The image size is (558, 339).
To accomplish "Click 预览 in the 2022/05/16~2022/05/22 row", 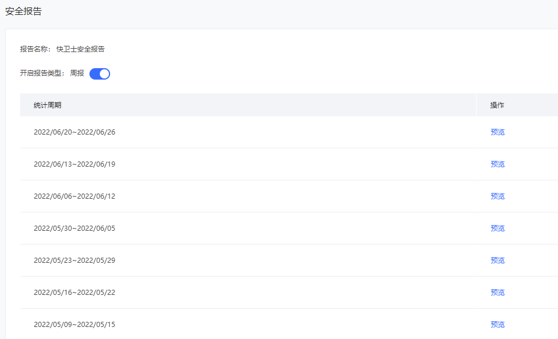I will tap(497, 293).
